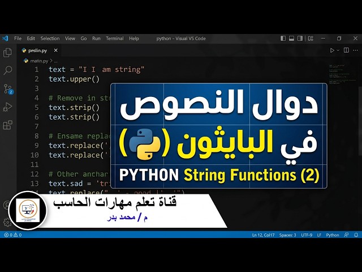362x272 pixels.
Task: Click text.replace on line 10
Action: [x=80, y=155]
